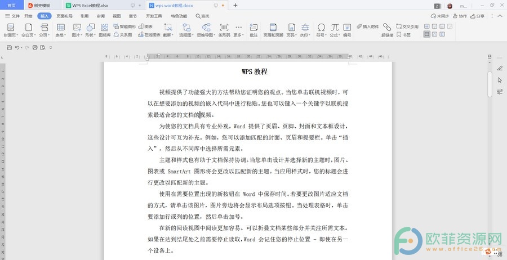Viewport: 507px width, 260px height.
Task: Print the document from quick access bar
Action: tap(35, 47)
